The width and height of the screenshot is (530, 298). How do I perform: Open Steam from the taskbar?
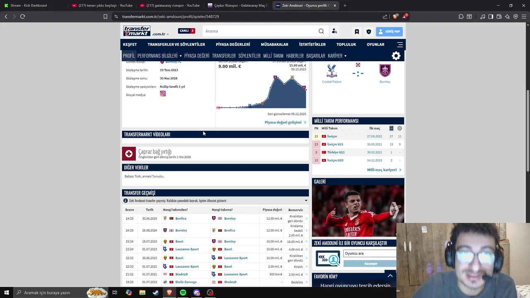156,293
